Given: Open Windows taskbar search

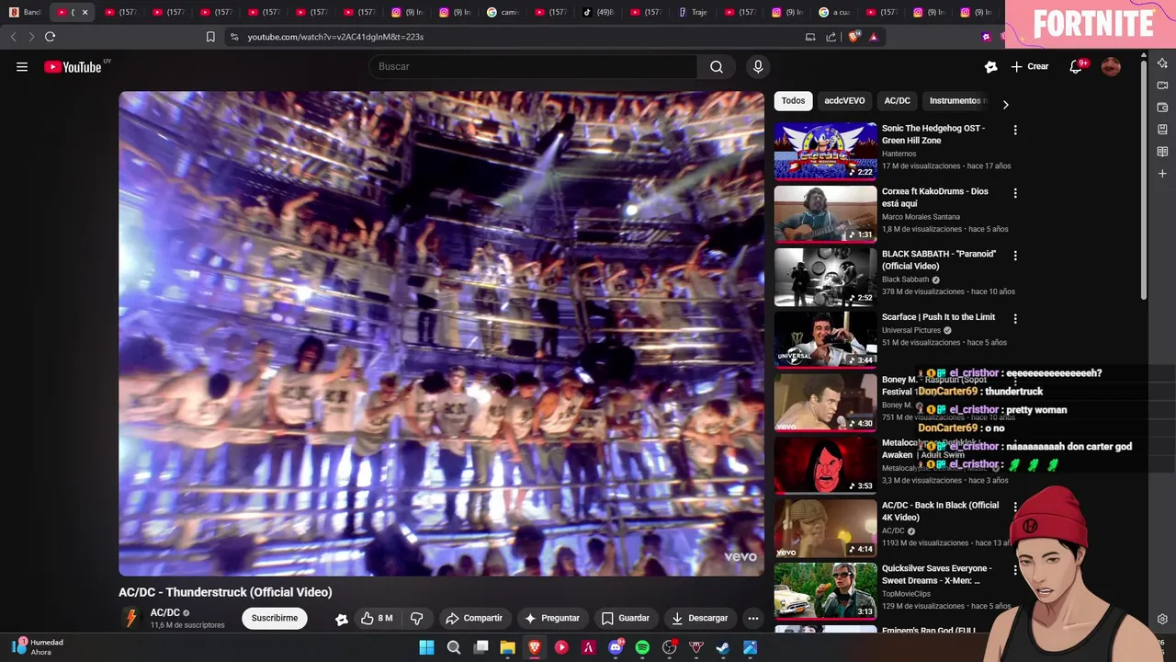Looking at the screenshot, I should click(x=454, y=647).
